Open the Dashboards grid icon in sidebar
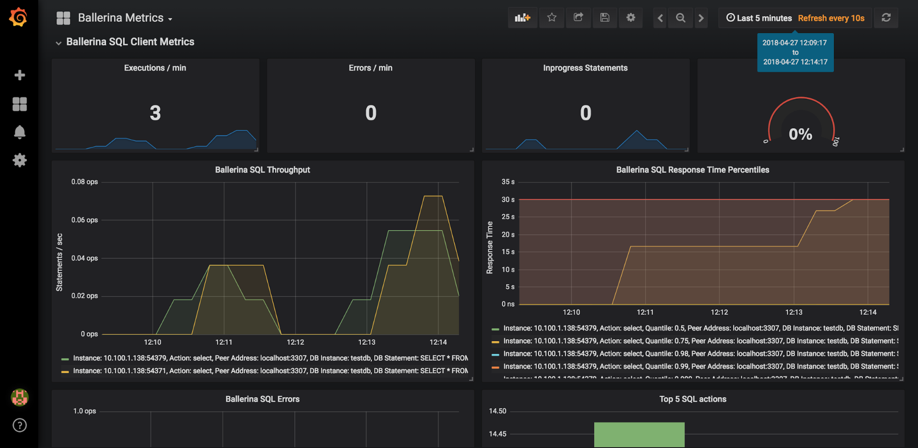The width and height of the screenshot is (918, 448). (x=19, y=104)
